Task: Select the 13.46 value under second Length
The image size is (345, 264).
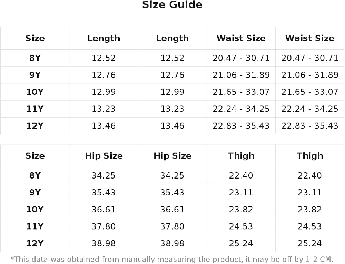Action: click(x=172, y=126)
